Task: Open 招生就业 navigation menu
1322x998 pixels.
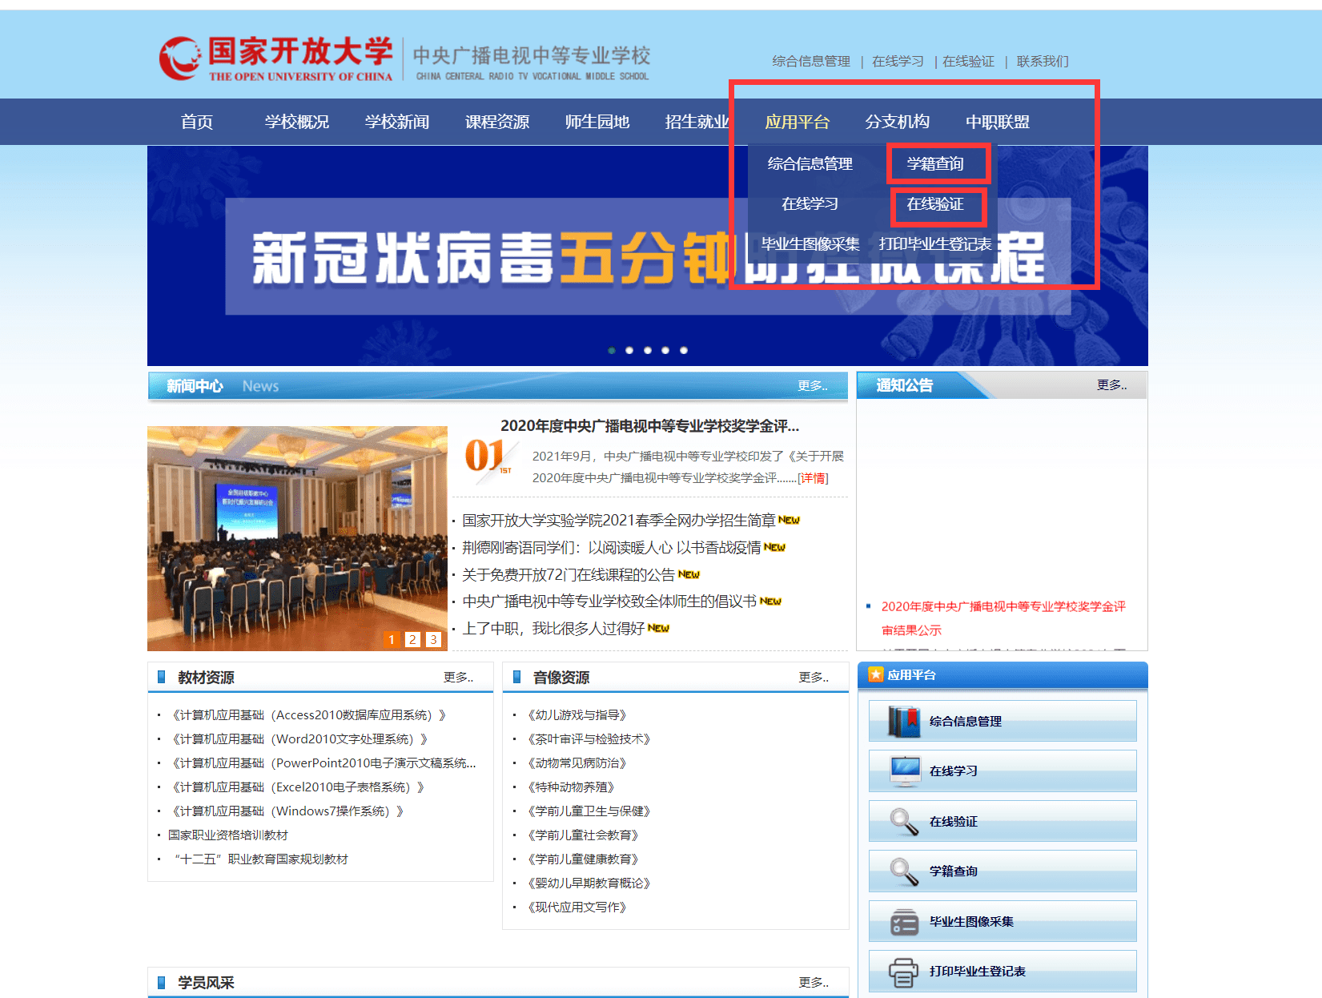Action: [697, 122]
